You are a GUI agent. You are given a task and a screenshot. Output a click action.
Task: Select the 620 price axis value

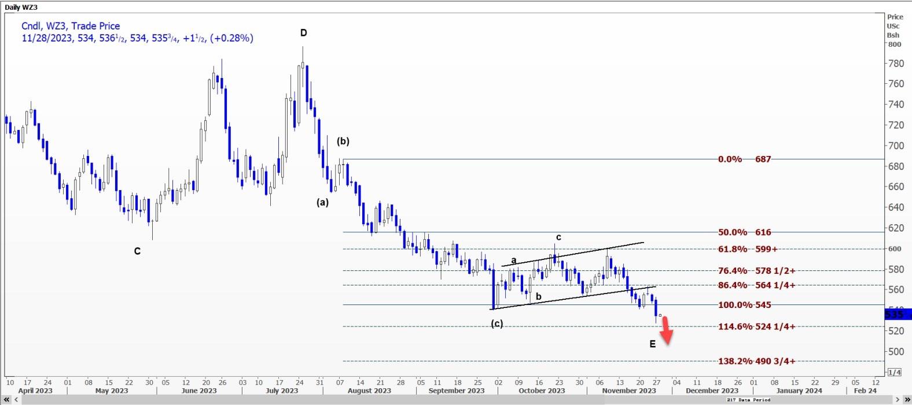(x=896, y=228)
